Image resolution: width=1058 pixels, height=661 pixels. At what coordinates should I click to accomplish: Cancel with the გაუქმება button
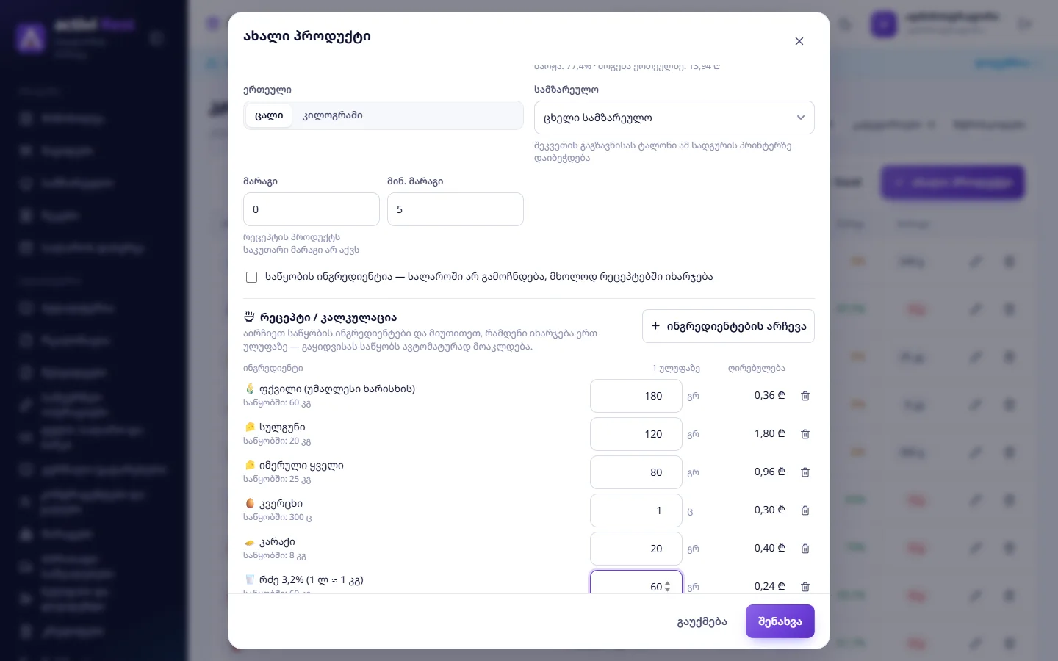click(x=702, y=621)
